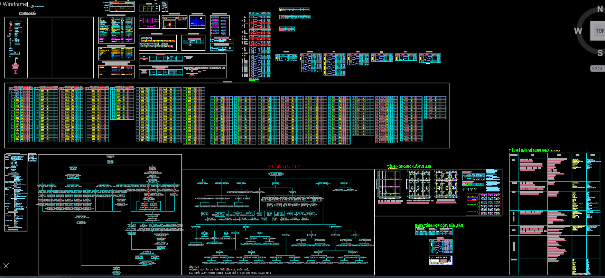This screenshot has width=605, height=278.
Task: Open the WCS coordinate system dropdown
Action: [x=597, y=68]
